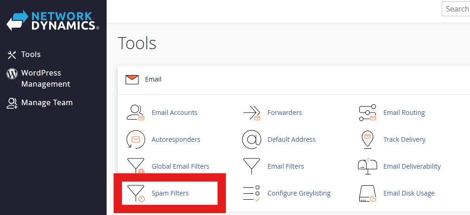Click the Network Dynamics logo
Viewport: 470px width, 215px height.
[x=53, y=20]
